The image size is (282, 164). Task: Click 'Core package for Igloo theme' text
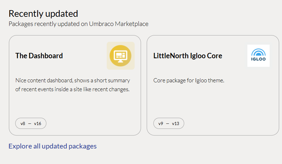189,80
